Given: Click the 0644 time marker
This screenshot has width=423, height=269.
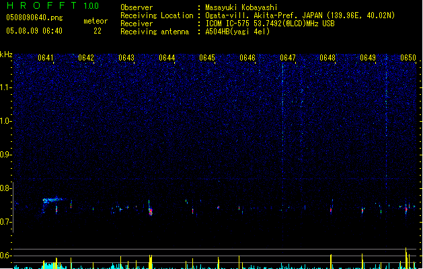Looking at the screenshot, I should pos(167,58).
